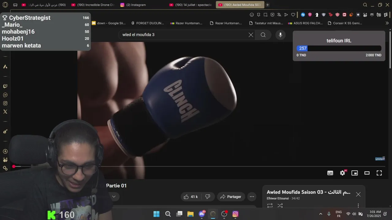The image size is (392, 220).
Task: Open Windows taskbar search
Action: click(x=168, y=214)
